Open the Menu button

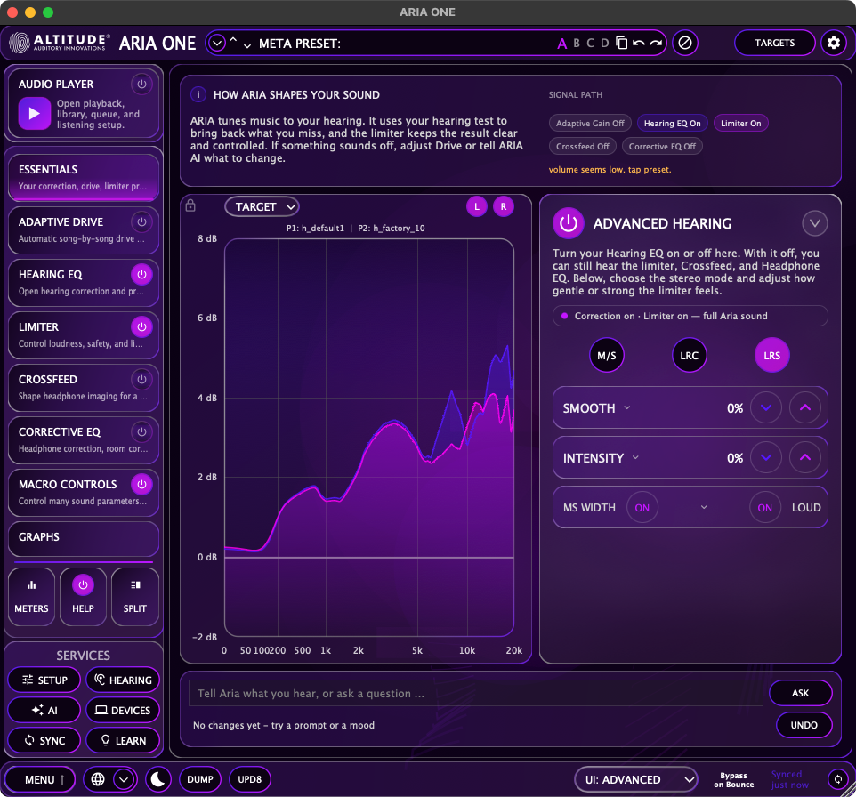[40, 779]
